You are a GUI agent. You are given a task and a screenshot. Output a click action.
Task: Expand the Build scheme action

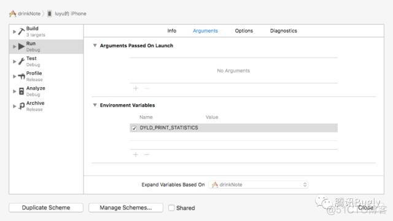tap(14, 31)
